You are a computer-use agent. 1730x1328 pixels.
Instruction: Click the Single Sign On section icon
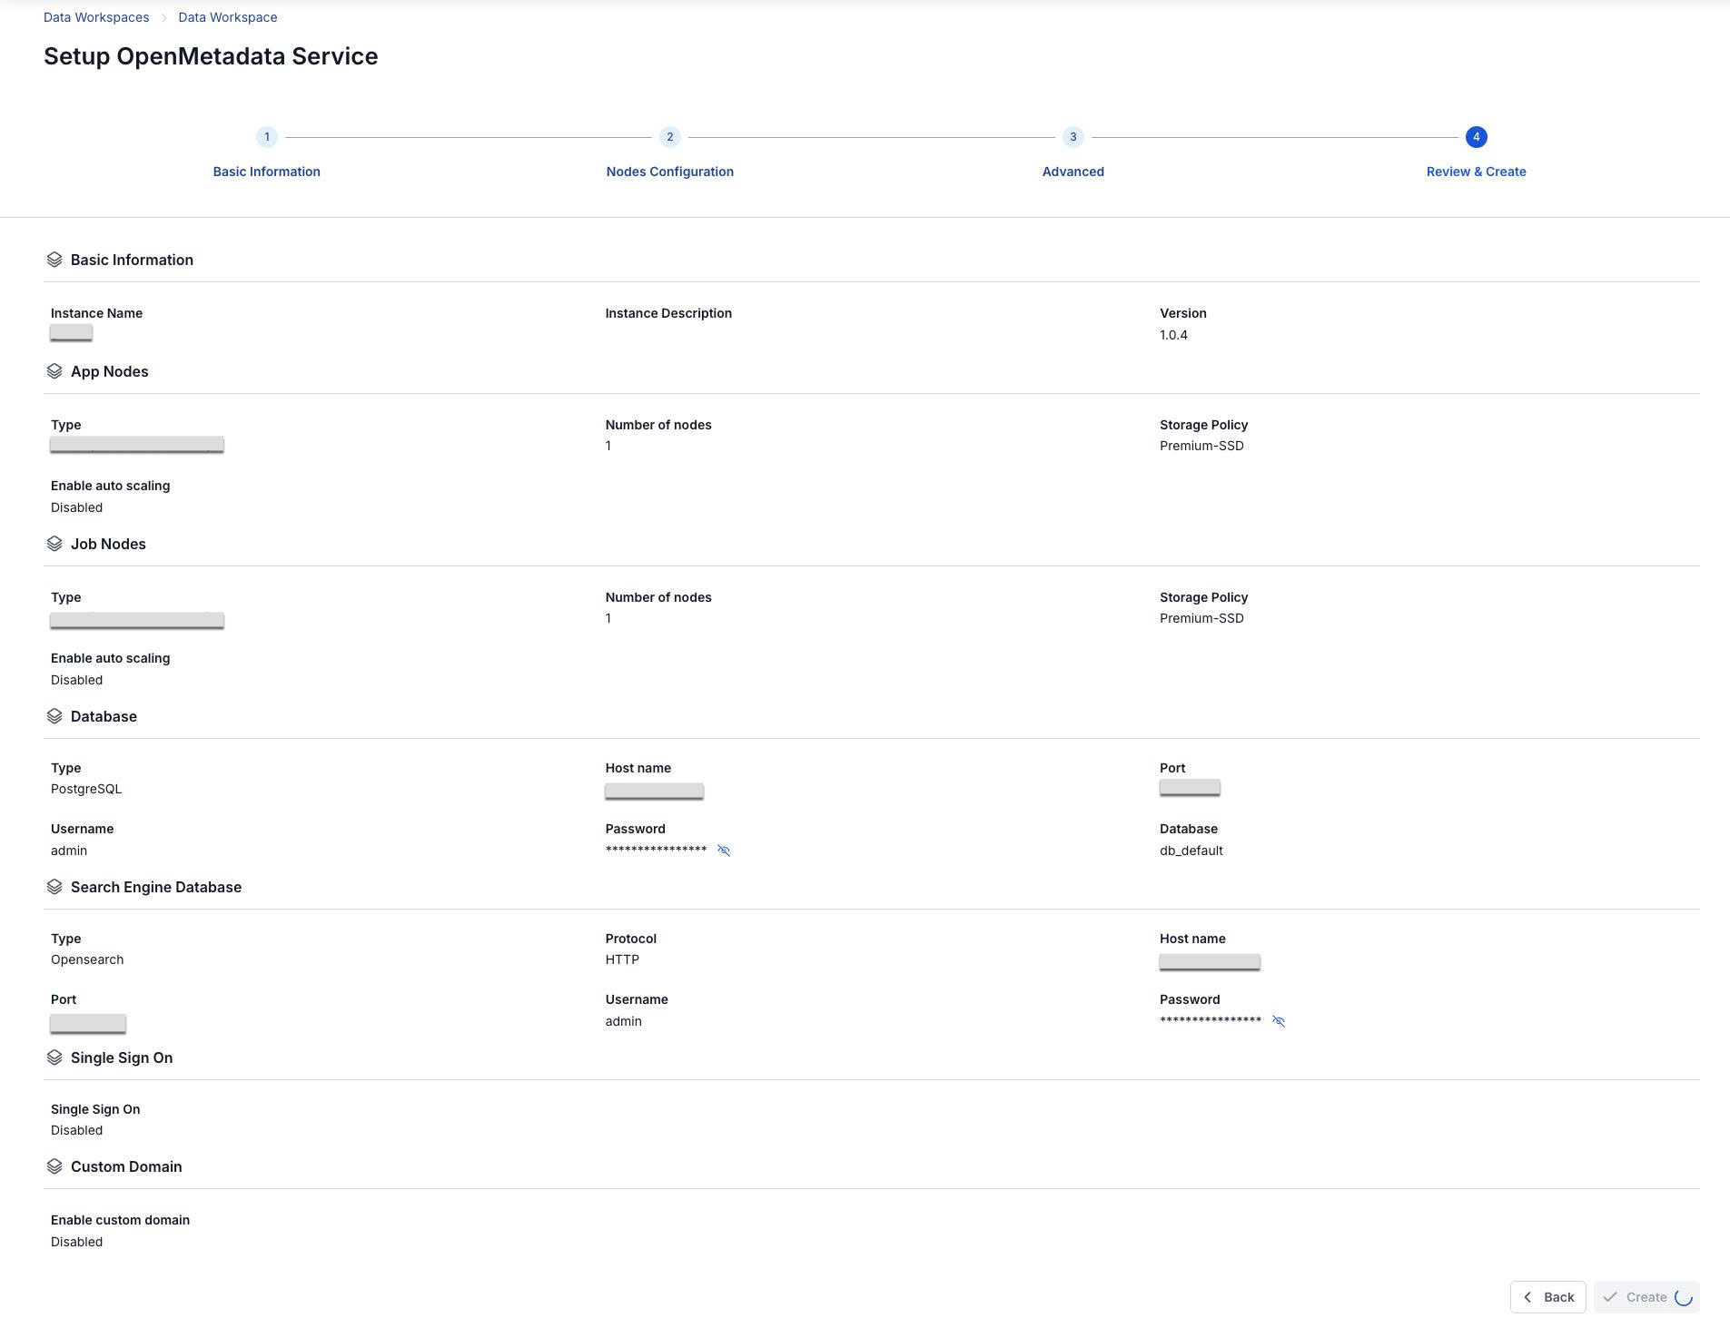(54, 1057)
